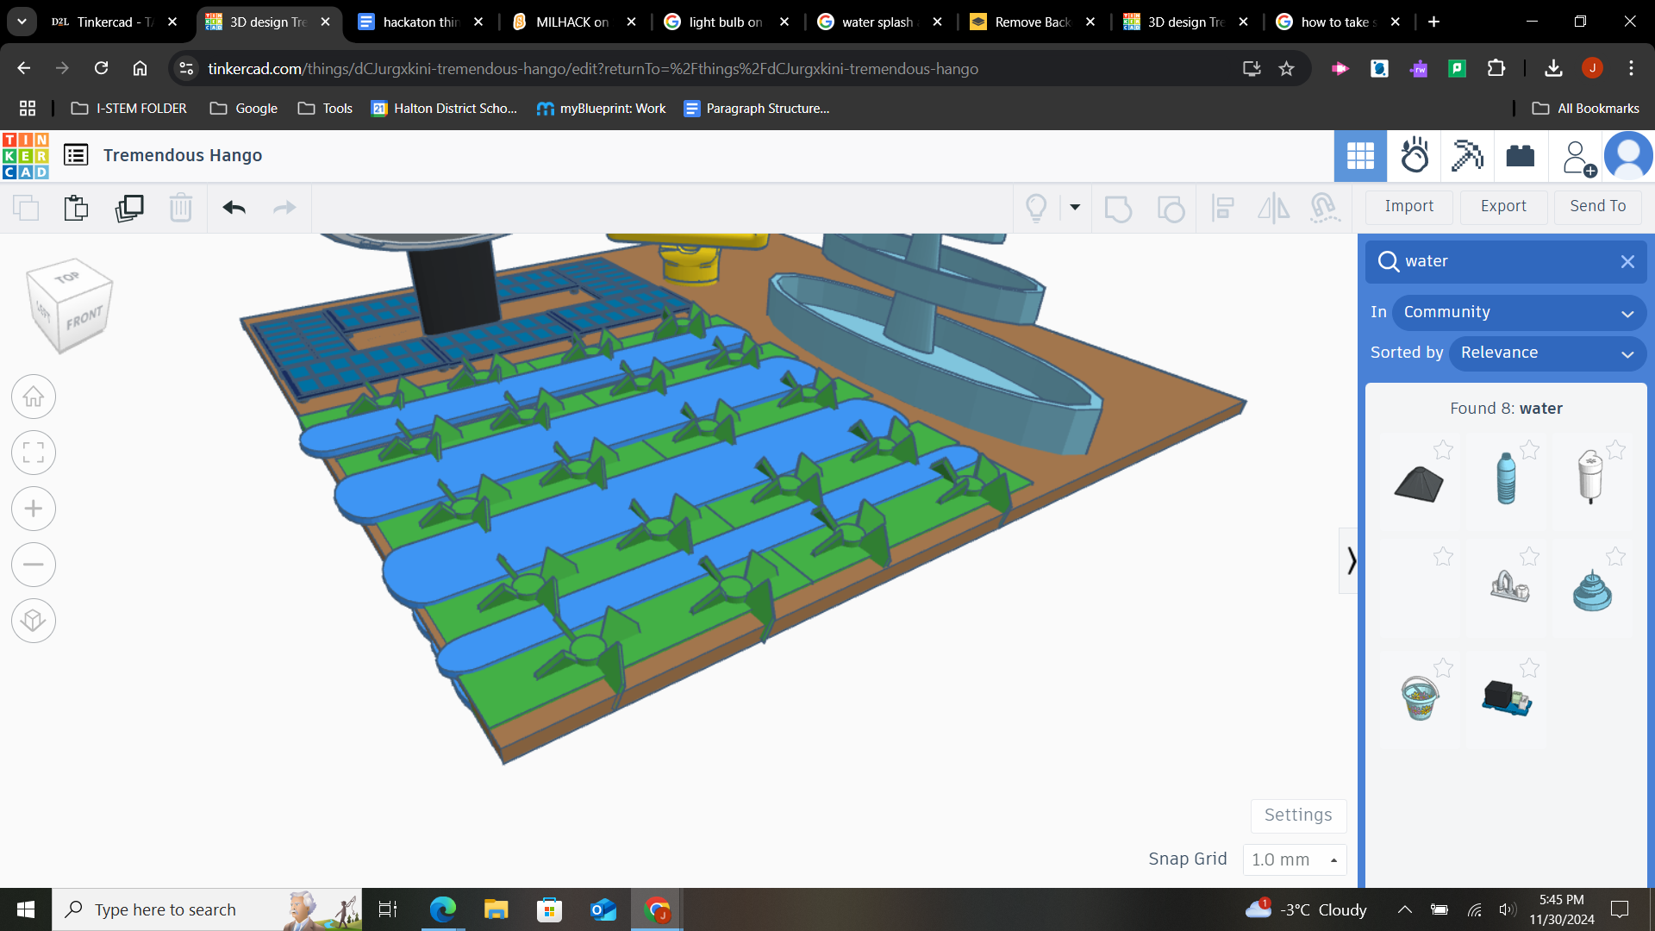1655x931 pixels.
Task: Toggle show all lightbulb icon
Action: coord(1036,208)
